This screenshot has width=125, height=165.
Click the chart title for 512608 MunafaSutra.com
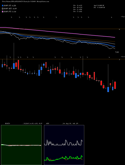(x=25, y=1)
